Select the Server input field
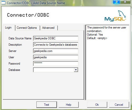 [56, 51]
